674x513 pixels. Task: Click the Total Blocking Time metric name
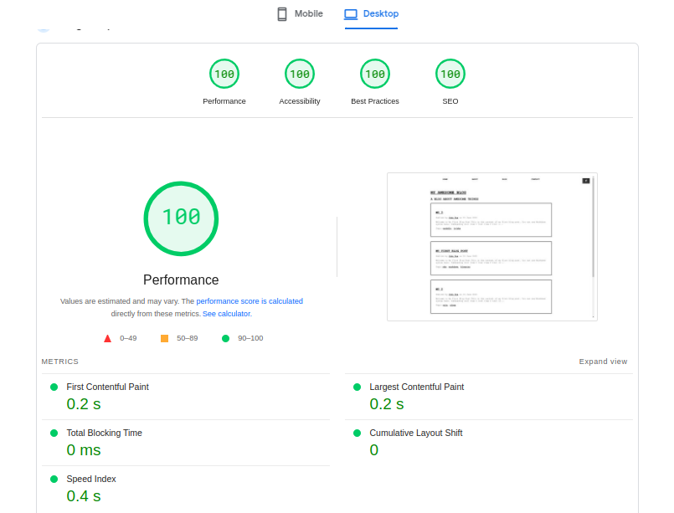(x=104, y=433)
